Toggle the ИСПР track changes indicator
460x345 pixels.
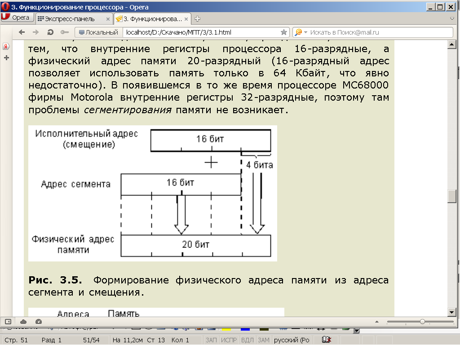pyautogui.click(x=229, y=340)
